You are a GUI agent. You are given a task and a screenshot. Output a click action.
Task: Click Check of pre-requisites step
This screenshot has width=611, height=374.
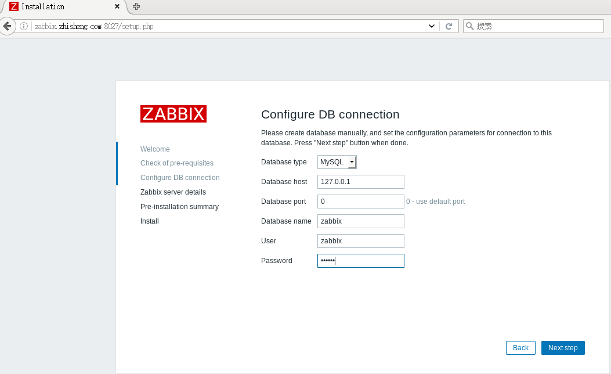[177, 163]
